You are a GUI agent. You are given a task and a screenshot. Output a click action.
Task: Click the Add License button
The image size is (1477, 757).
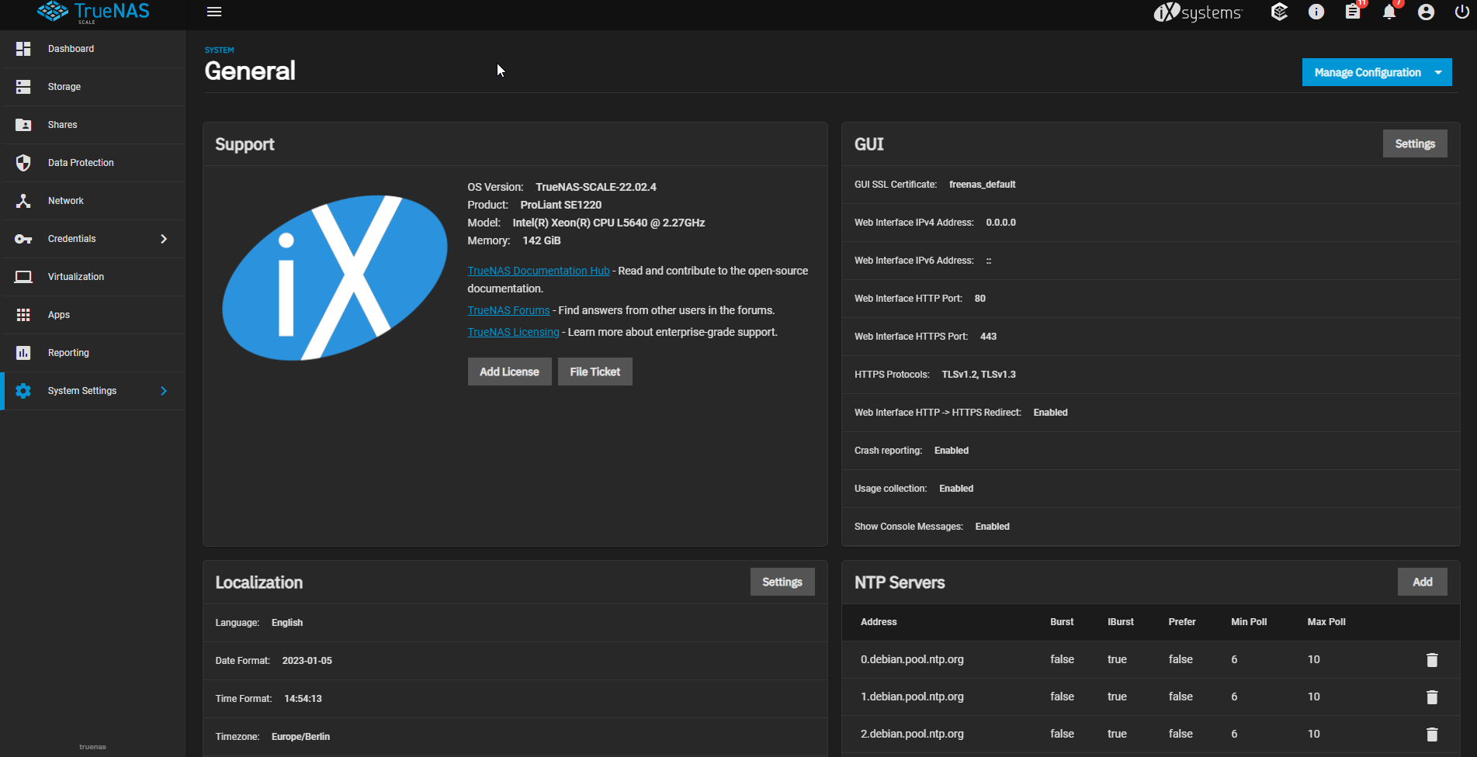point(509,372)
